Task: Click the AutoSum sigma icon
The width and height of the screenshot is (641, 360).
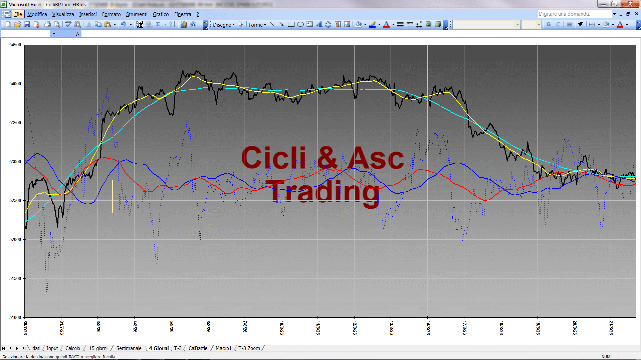Action: tap(158, 24)
